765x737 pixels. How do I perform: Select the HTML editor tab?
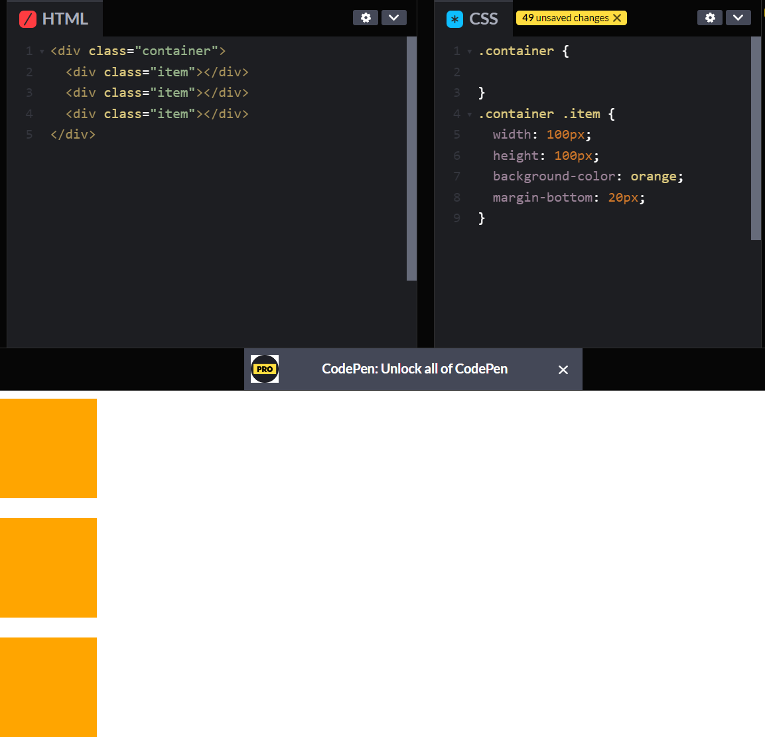(x=54, y=19)
